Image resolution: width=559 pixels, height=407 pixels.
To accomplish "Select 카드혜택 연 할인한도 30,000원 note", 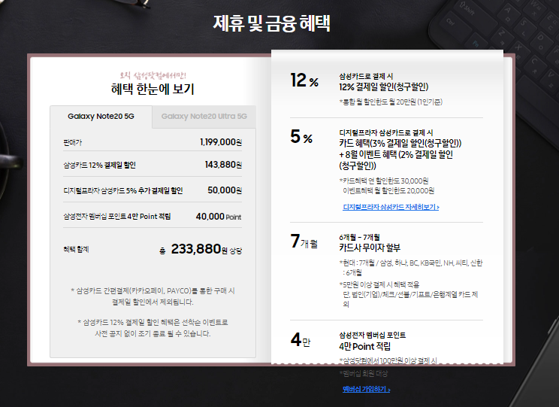I will (384, 181).
